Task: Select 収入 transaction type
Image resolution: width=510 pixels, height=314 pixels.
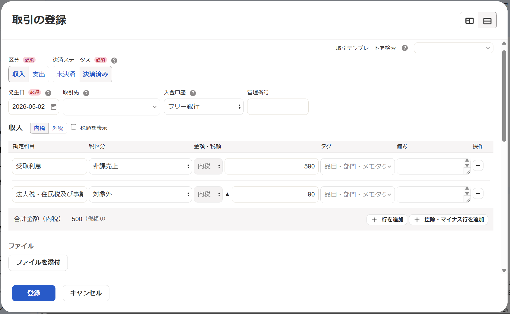Action: click(x=19, y=74)
